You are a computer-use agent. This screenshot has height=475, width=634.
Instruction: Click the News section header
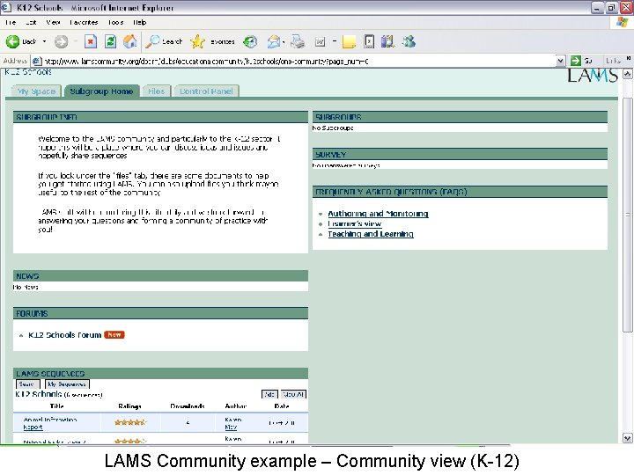(160, 276)
